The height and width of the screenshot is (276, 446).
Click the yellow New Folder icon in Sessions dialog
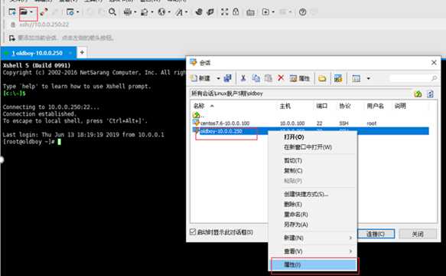pos(322,78)
